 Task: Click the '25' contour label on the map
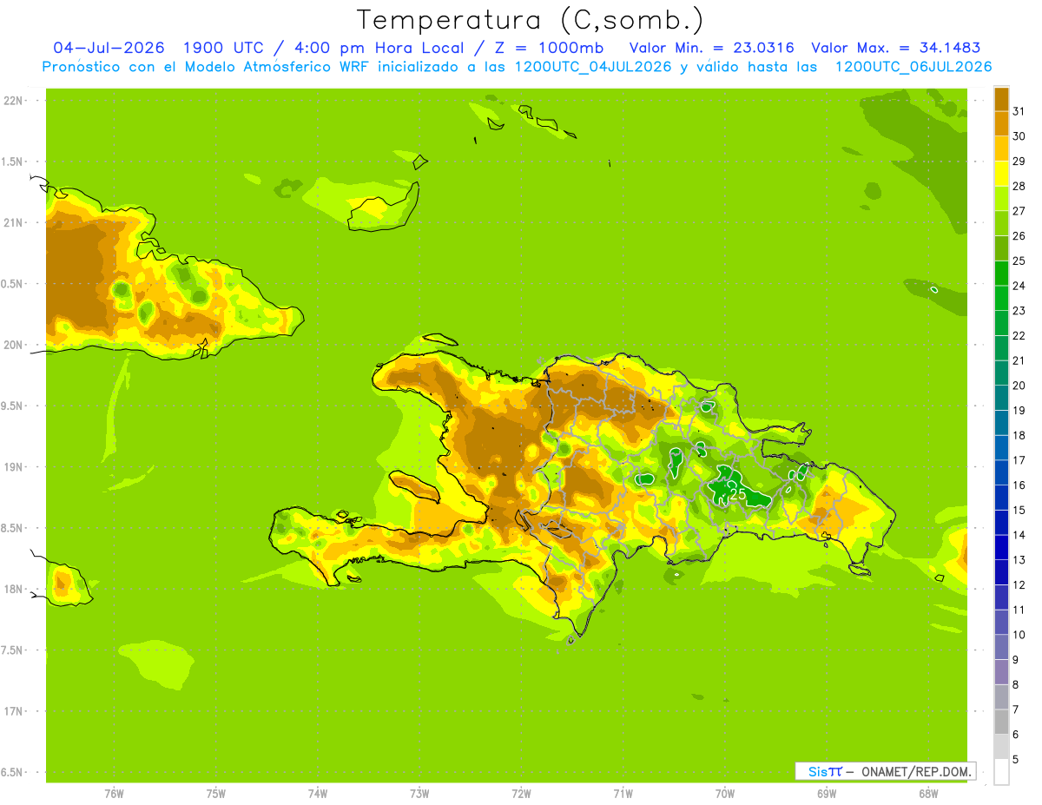[x=738, y=494]
